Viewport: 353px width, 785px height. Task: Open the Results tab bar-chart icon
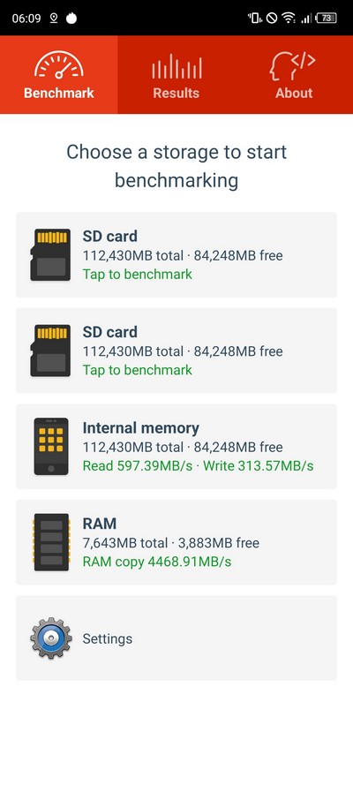pos(176,66)
